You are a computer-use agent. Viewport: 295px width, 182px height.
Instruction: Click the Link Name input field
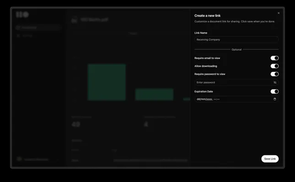point(236,40)
